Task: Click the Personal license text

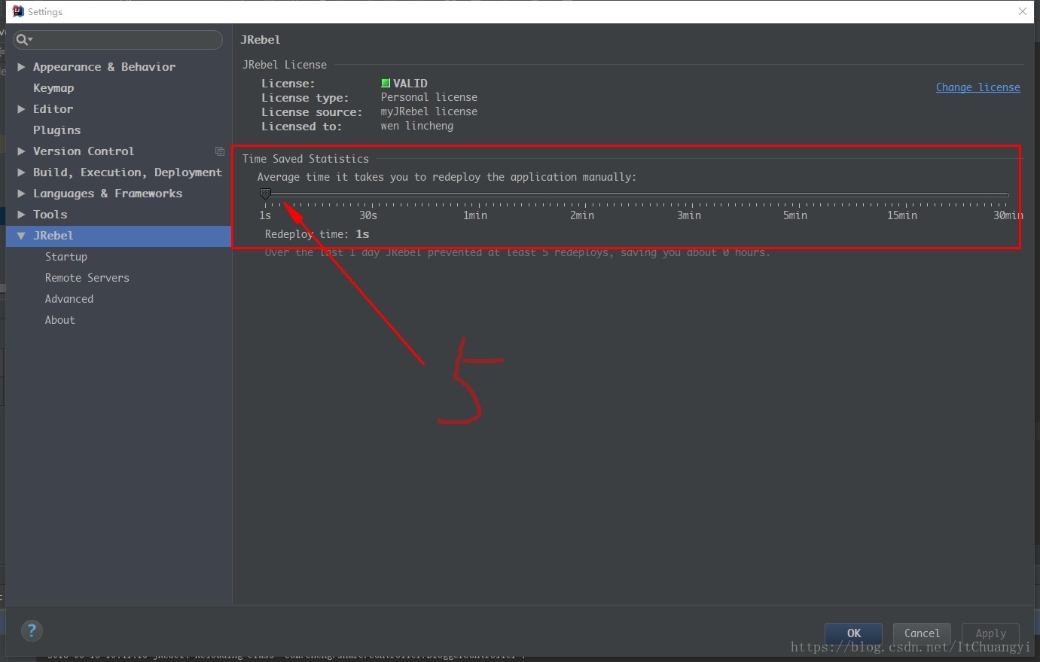Action: pos(429,97)
